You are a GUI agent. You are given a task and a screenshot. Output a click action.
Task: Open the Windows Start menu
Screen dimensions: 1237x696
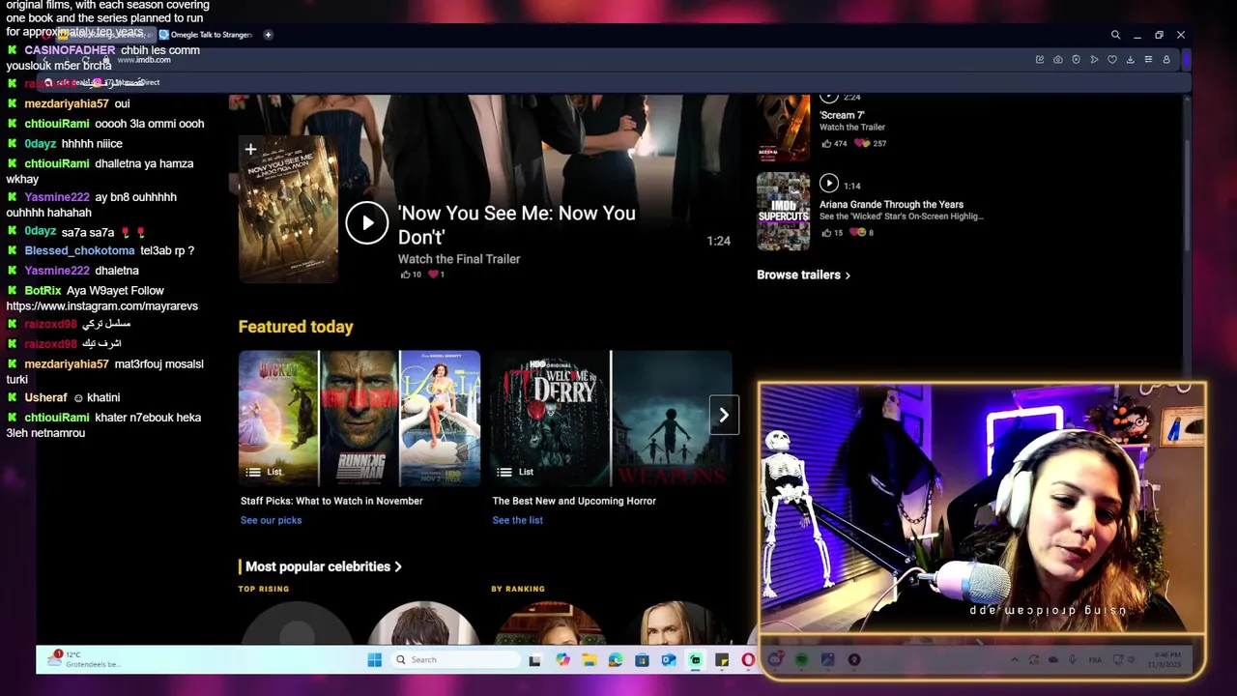coord(375,660)
